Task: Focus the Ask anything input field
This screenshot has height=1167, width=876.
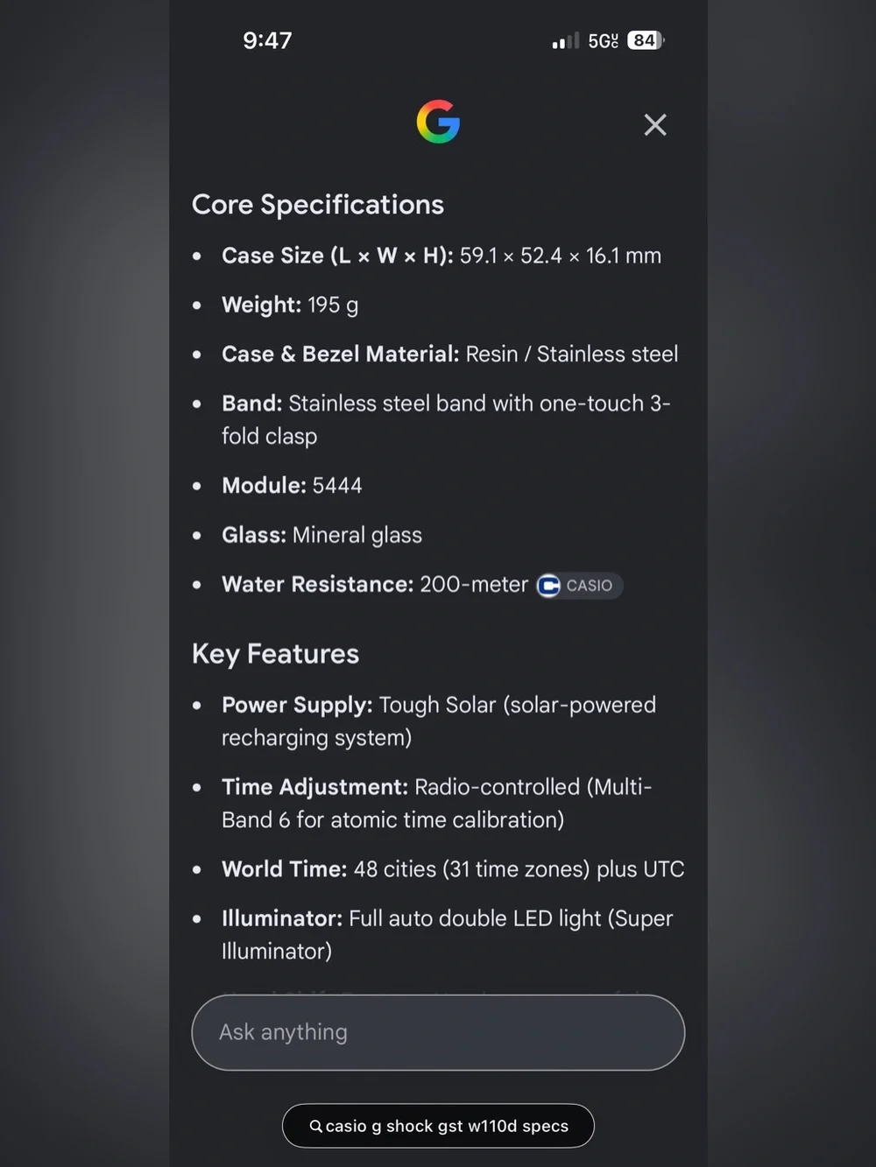Action: 438,1032
